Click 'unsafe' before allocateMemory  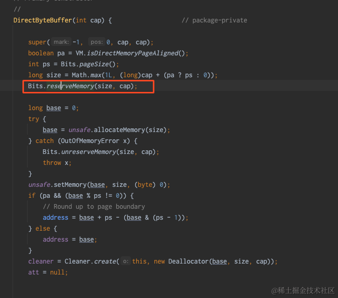click(x=79, y=130)
